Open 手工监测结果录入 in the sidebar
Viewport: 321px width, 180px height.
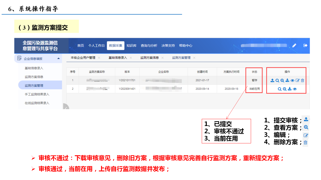click(37, 94)
